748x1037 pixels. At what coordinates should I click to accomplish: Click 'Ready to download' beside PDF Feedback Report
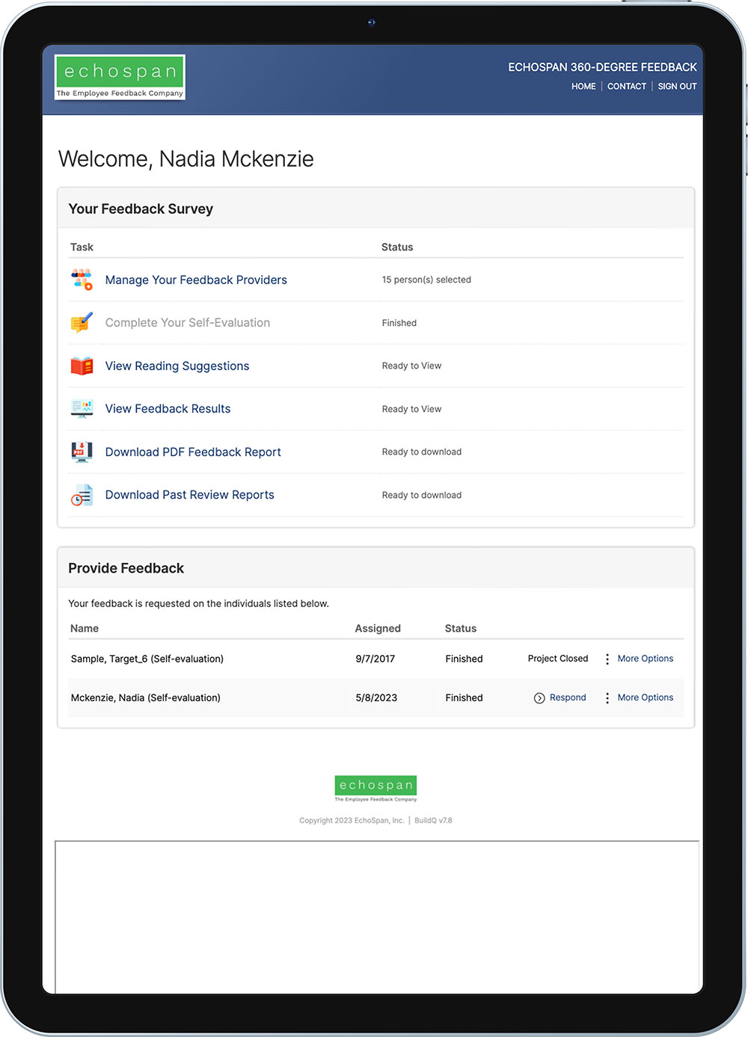tap(422, 452)
